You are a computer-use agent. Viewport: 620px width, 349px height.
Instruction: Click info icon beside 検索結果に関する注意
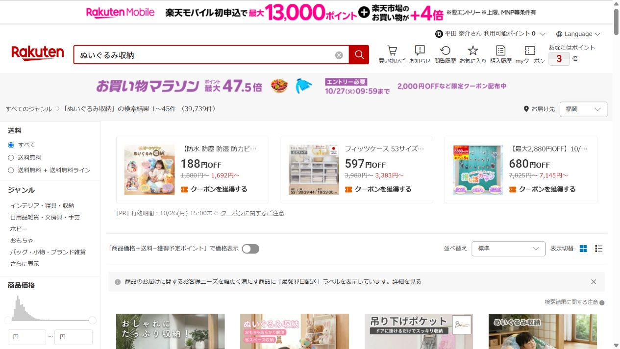click(x=602, y=303)
